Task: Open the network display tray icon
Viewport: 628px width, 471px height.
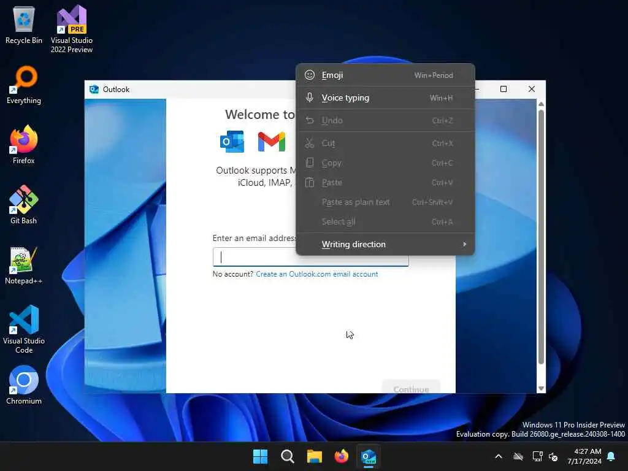Action: point(537,456)
